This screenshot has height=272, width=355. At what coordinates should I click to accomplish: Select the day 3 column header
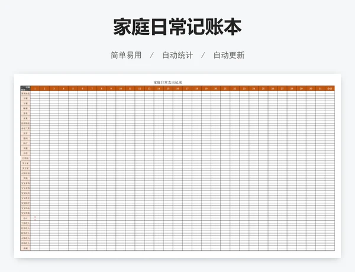pyautogui.click(x=54, y=89)
